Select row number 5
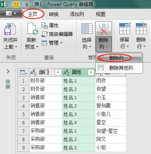Screen dimensions: 151x154 coord(23,114)
